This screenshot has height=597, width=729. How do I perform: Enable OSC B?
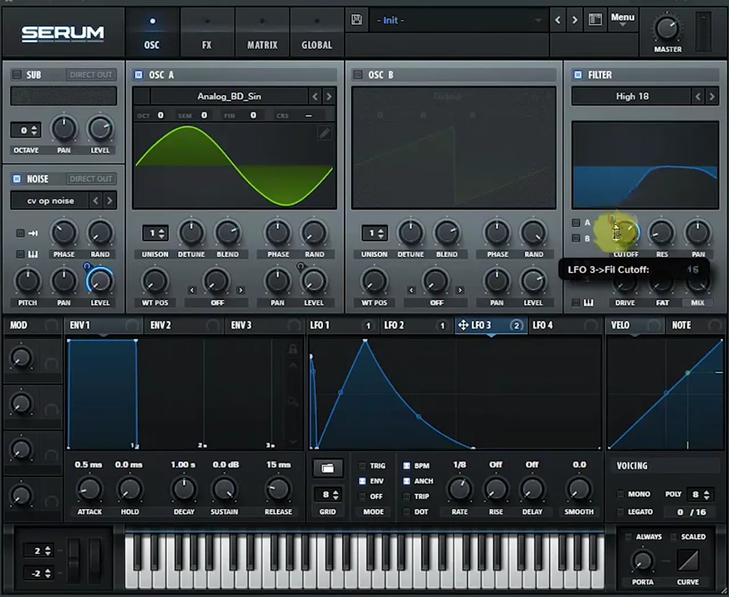click(x=358, y=75)
